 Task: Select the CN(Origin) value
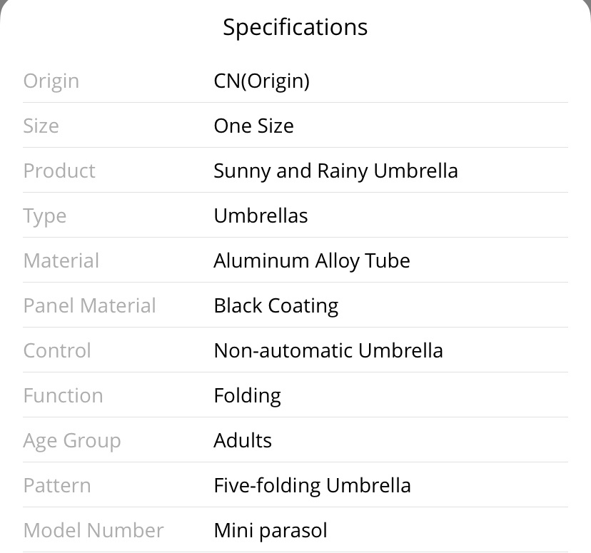pyautogui.click(x=261, y=81)
